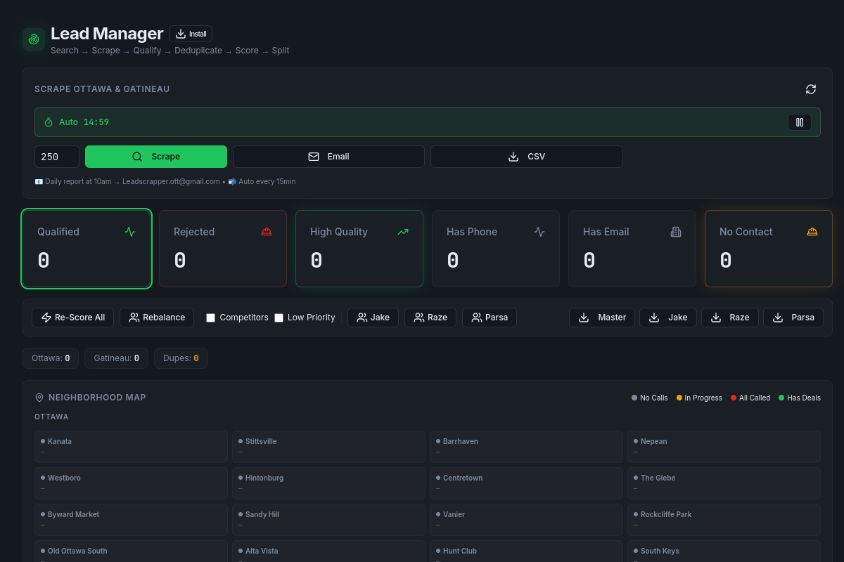Click the Install app button
844x562 pixels.
point(191,34)
